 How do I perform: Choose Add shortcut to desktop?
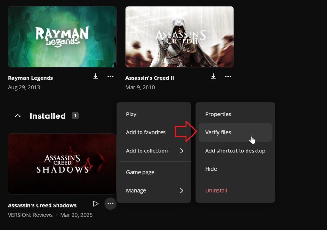tap(235, 151)
